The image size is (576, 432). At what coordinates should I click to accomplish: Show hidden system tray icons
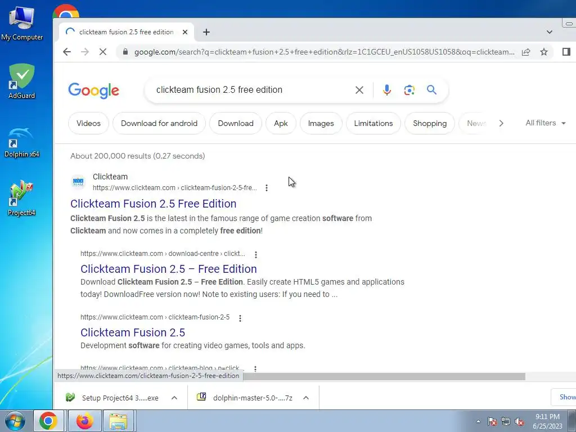click(478, 422)
